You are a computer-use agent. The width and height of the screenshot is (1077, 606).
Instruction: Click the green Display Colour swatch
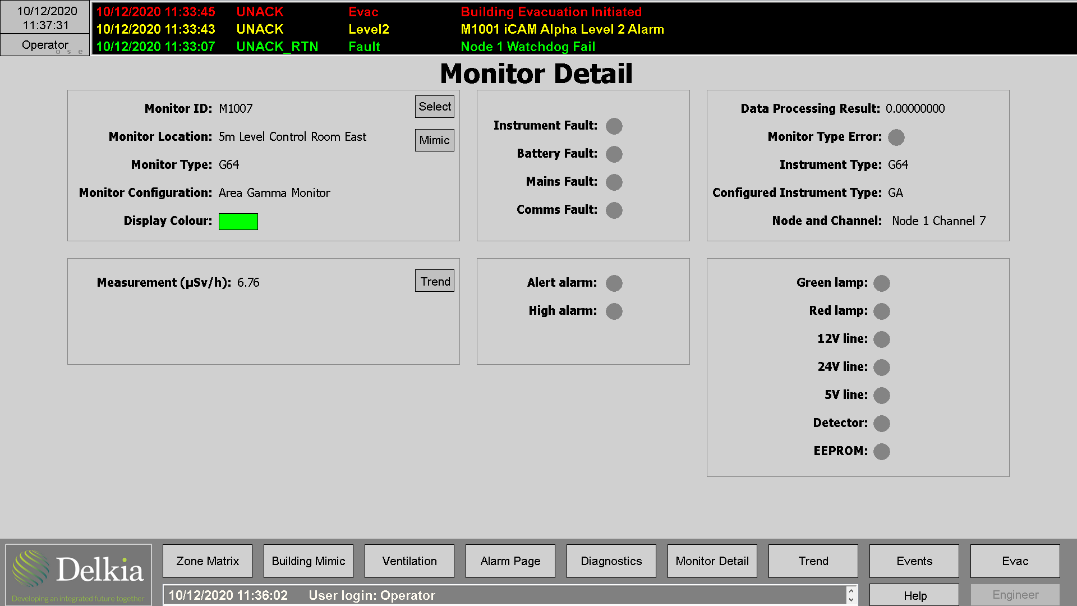[238, 221]
